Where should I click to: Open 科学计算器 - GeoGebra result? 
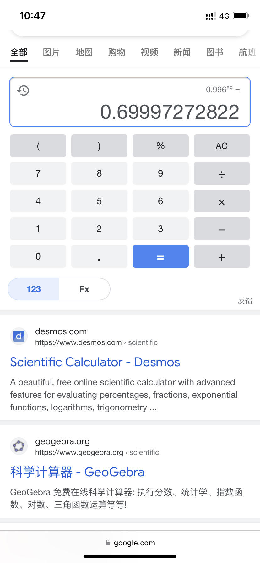click(77, 472)
